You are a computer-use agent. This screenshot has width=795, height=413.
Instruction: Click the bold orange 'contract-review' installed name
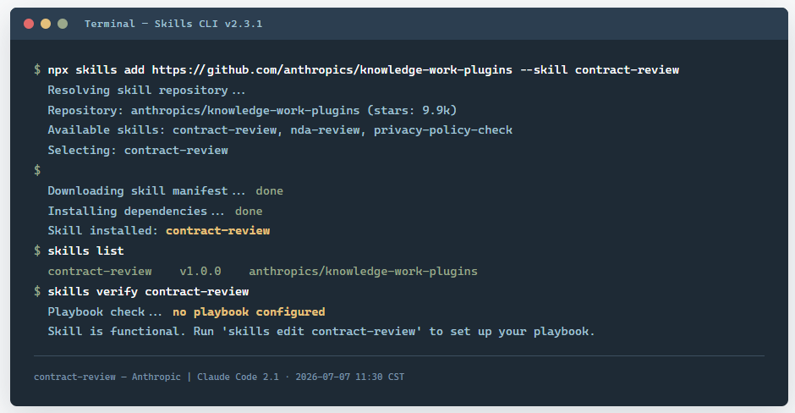pyautogui.click(x=218, y=231)
